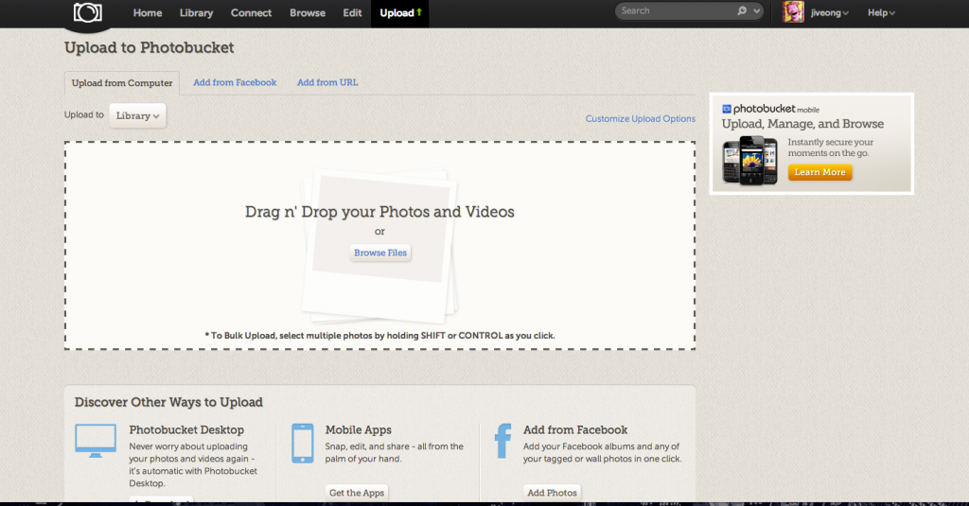This screenshot has width=969, height=506.
Task: Expand the Upload to Library dropdown
Action: pyautogui.click(x=137, y=115)
